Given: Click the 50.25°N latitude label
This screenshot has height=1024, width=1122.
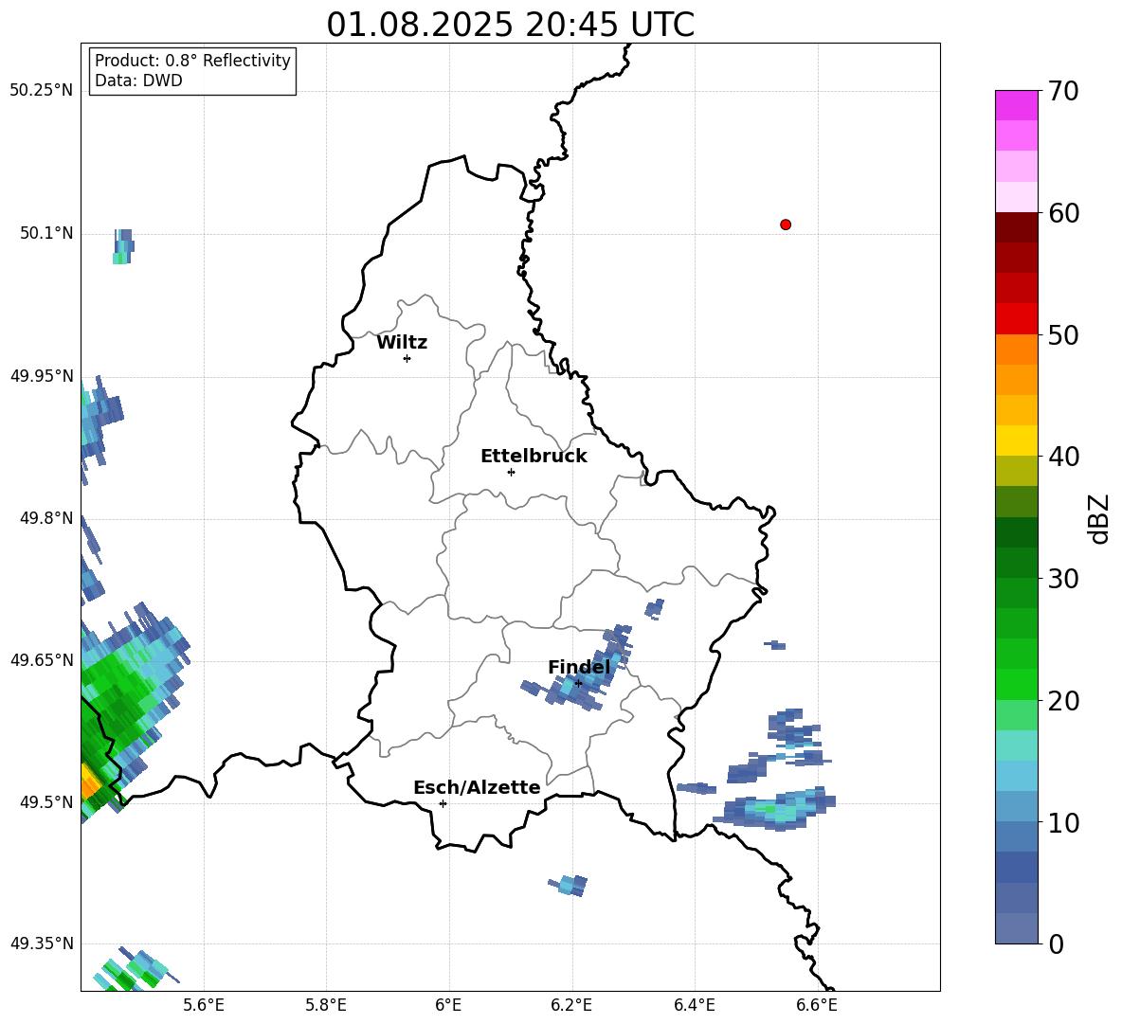Looking at the screenshot, I should (41, 91).
